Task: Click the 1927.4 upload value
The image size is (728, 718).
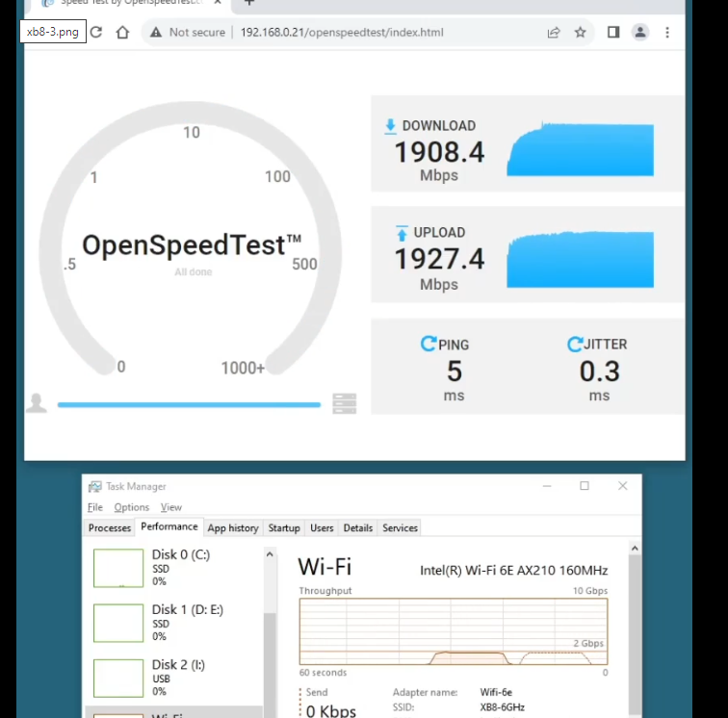Action: point(439,259)
